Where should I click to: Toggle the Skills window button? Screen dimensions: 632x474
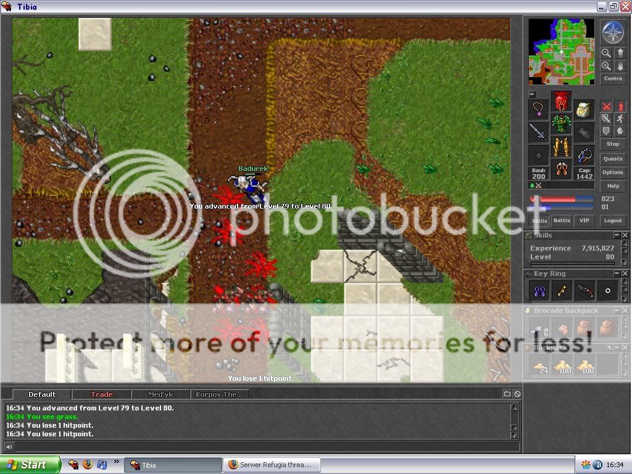tap(539, 220)
